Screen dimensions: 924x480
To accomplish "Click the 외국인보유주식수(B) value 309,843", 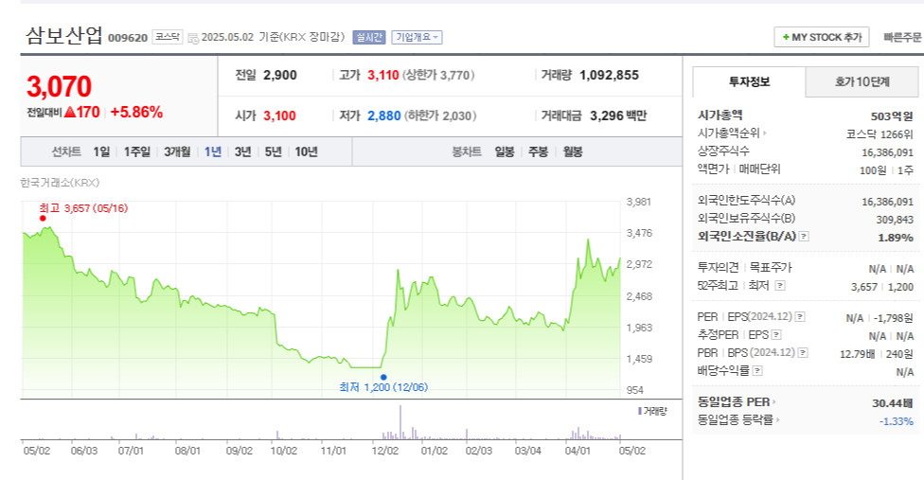I will (x=895, y=220).
